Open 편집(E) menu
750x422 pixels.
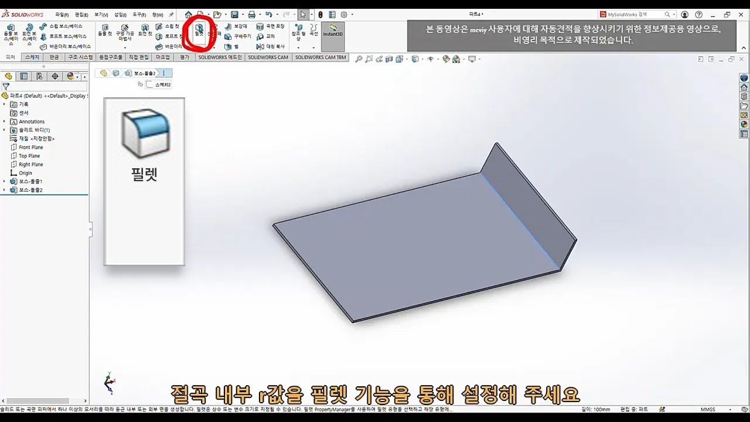pos(82,14)
